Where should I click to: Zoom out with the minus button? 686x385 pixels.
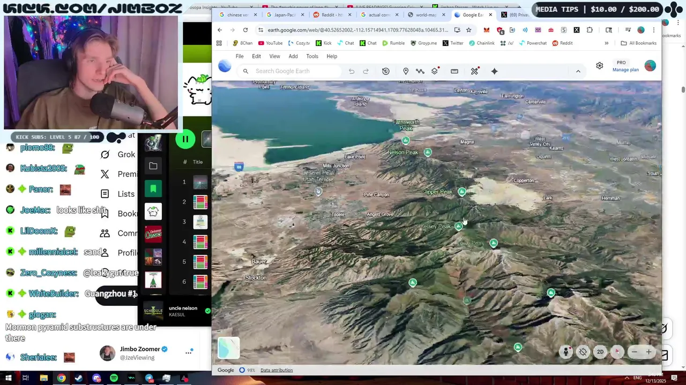(634, 352)
